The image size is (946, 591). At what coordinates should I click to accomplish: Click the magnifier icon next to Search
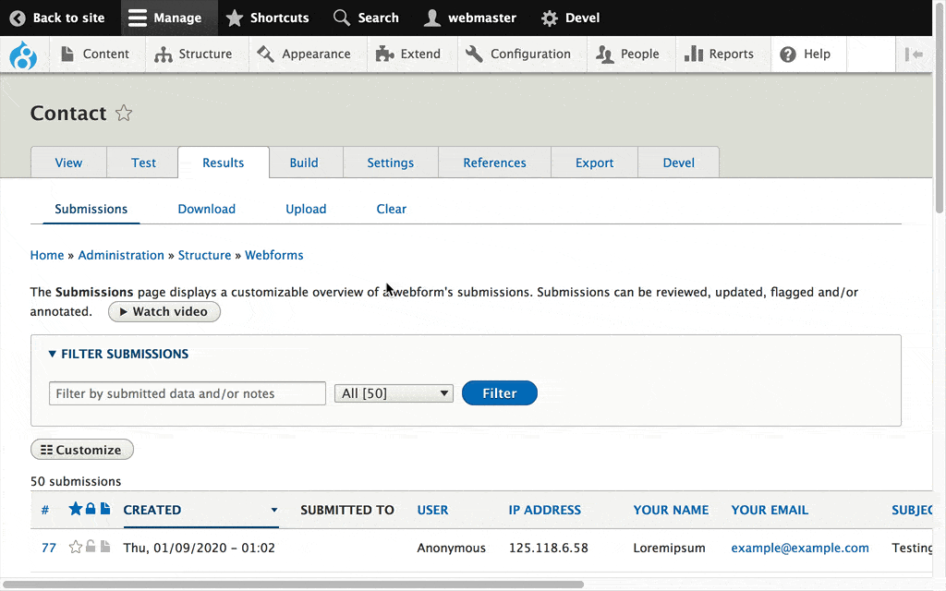click(x=342, y=18)
